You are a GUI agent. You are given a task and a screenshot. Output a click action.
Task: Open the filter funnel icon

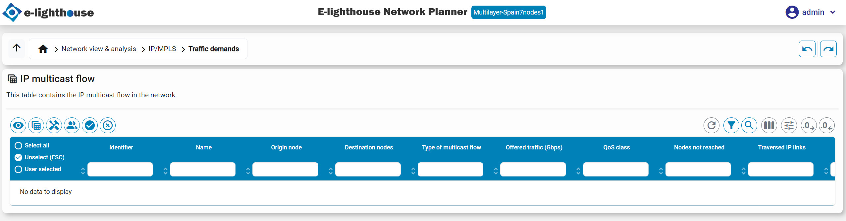pyautogui.click(x=732, y=125)
